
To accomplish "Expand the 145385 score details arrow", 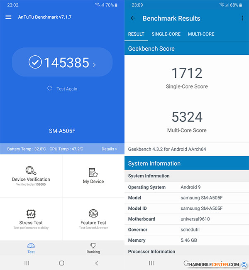I will click(x=94, y=64).
